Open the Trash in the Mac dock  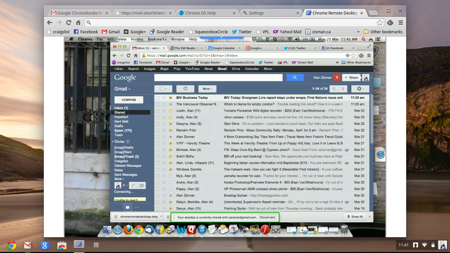coord(344,229)
